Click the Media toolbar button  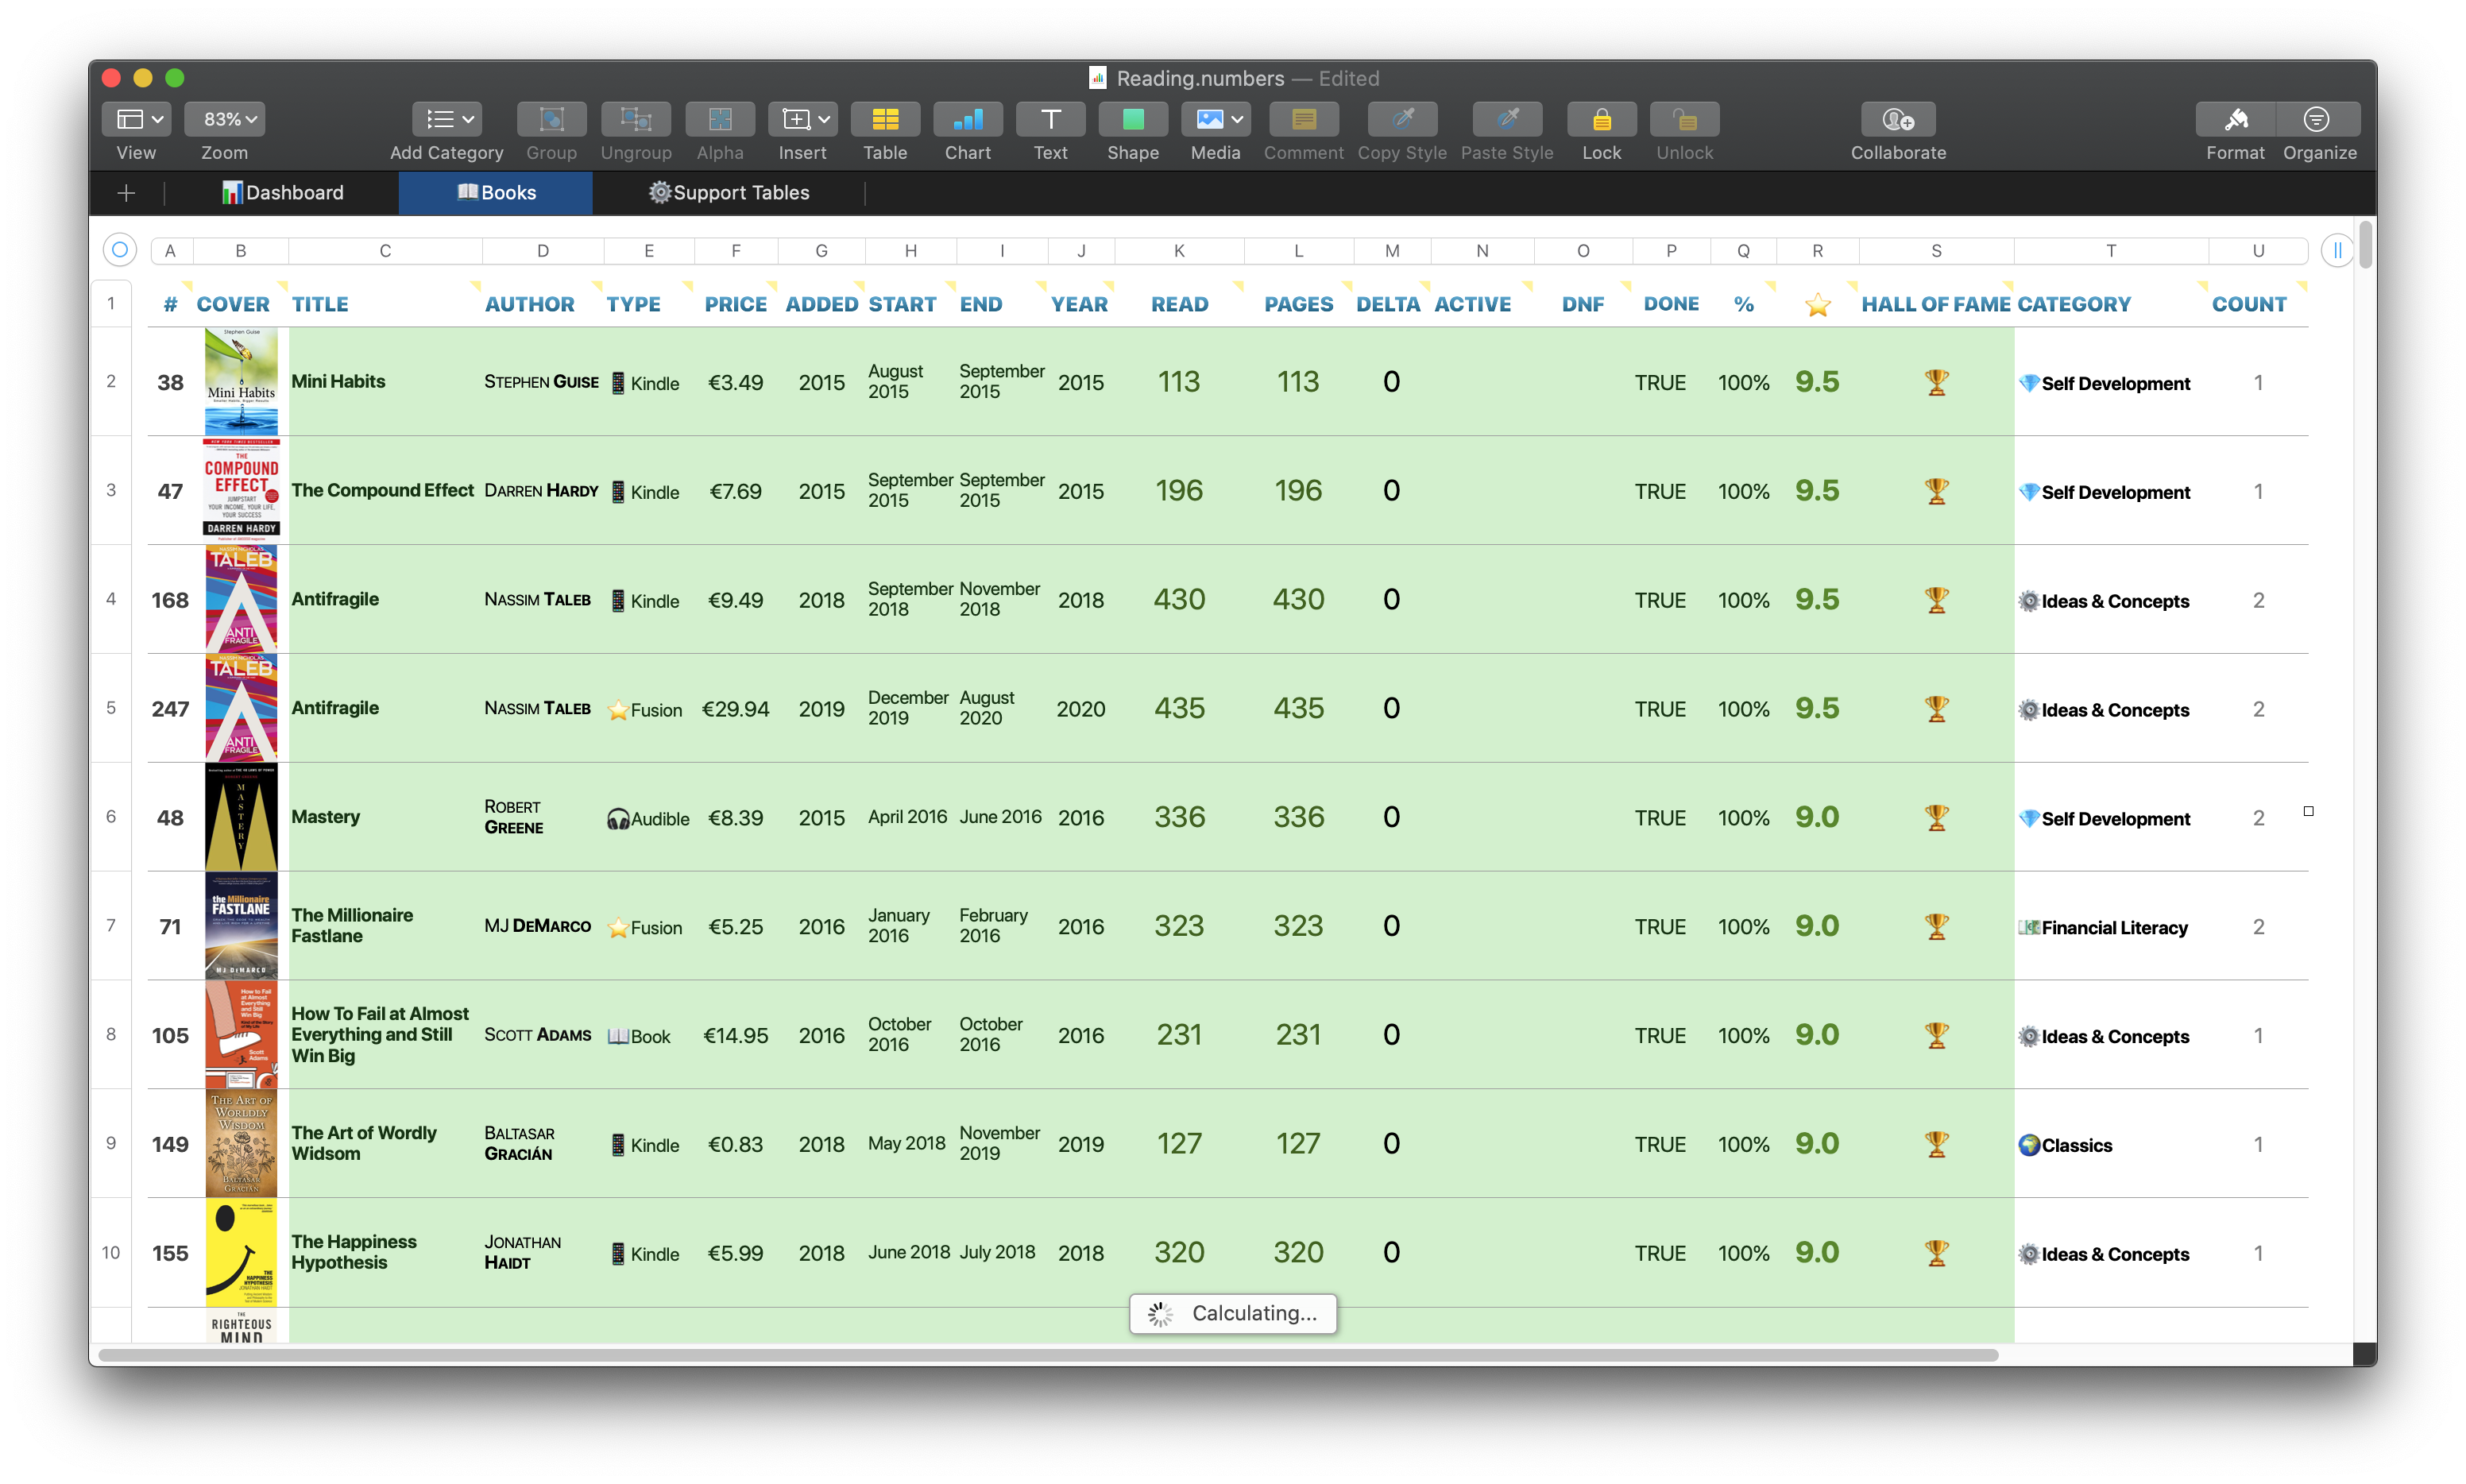[1215, 120]
